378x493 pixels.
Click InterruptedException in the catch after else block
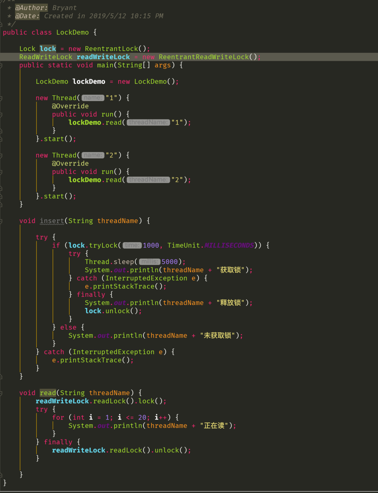[x=113, y=352]
